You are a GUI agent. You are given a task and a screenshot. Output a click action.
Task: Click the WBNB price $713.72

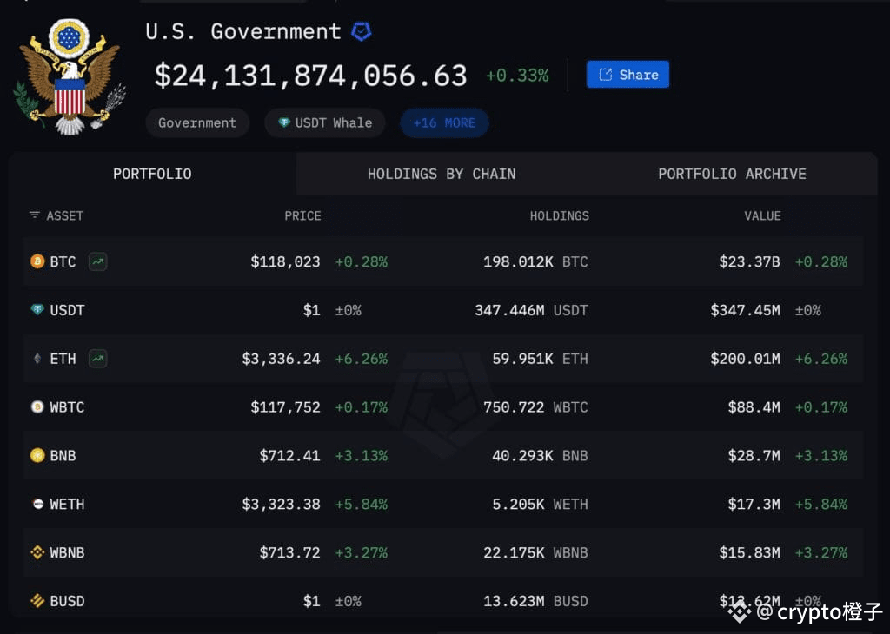coord(289,552)
